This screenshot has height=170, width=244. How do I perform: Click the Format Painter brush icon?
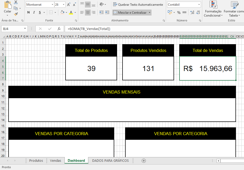[x=16, y=14]
